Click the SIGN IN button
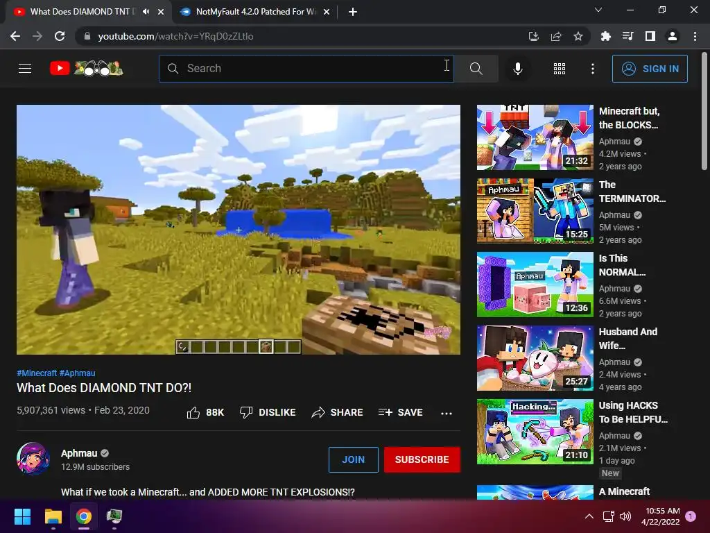Image resolution: width=710 pixels, height=533 pixels. (x=650, y=69)
